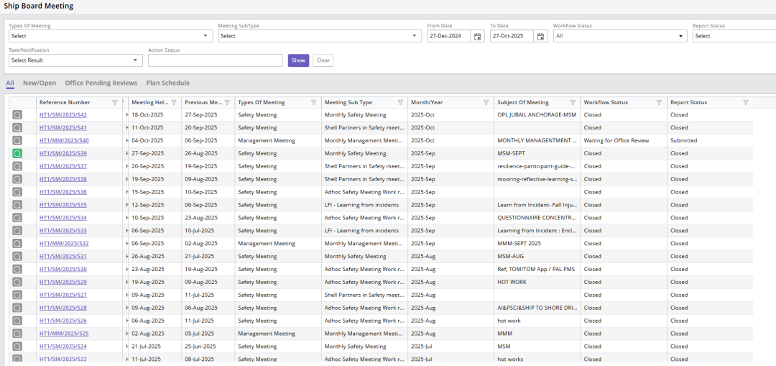This screenshot has height=366, width=776.
Task: Switch to the Office Pending Reviews tab
Action: (x=101, y=83)
